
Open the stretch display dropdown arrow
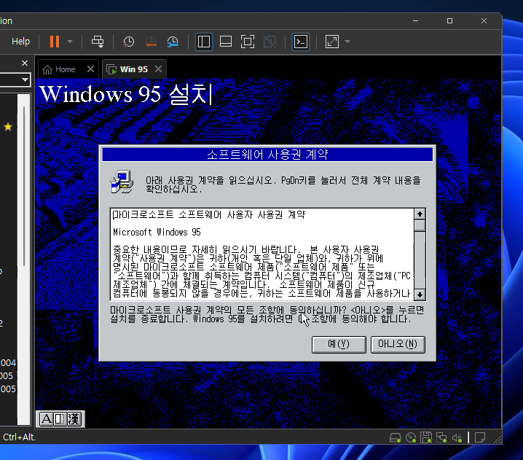point(347,42)
